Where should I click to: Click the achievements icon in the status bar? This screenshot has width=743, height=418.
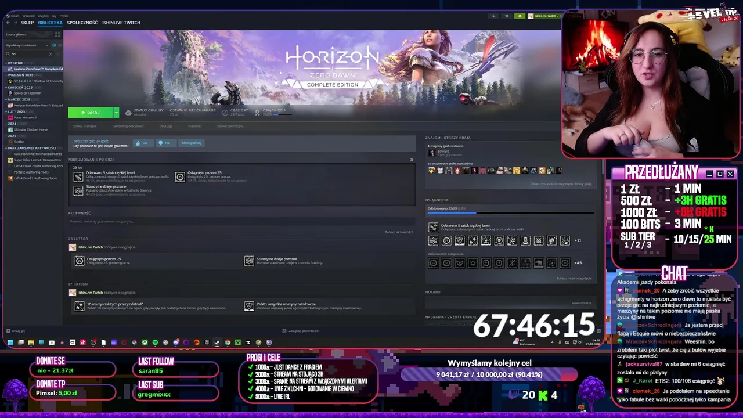tap(257, 113)
